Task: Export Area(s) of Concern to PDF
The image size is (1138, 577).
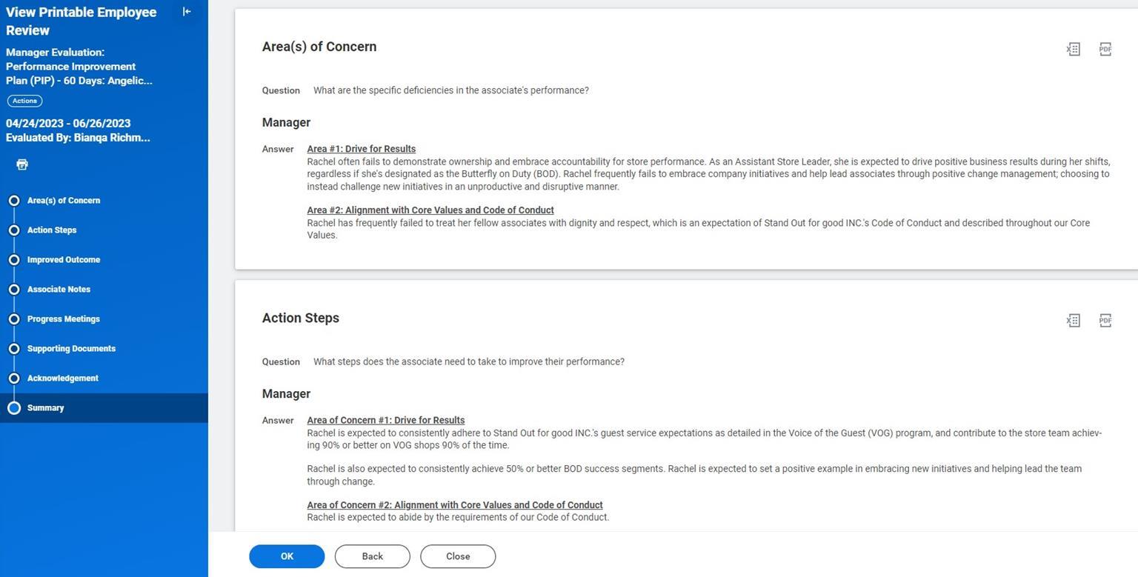Action: click(1105, 49)
